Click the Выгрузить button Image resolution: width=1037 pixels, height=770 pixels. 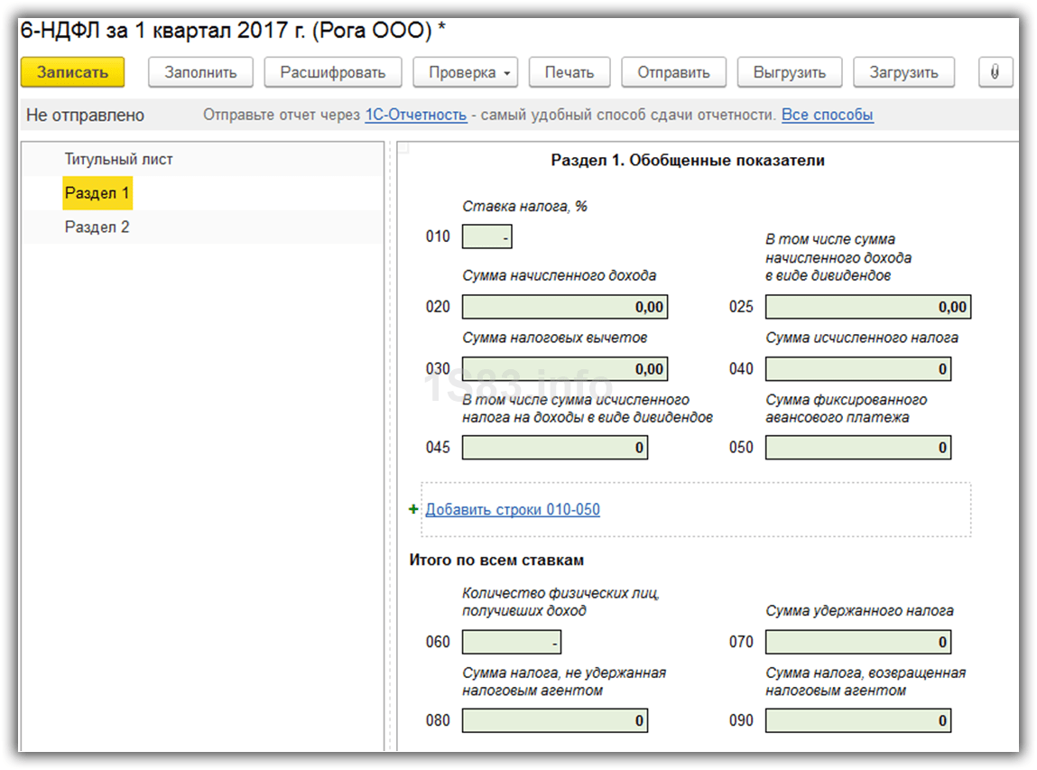click(790, 72)
